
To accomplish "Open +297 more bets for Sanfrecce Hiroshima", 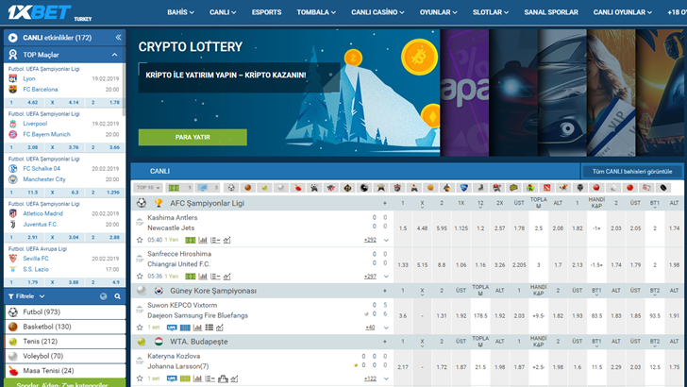I will (x=370, y=277).
